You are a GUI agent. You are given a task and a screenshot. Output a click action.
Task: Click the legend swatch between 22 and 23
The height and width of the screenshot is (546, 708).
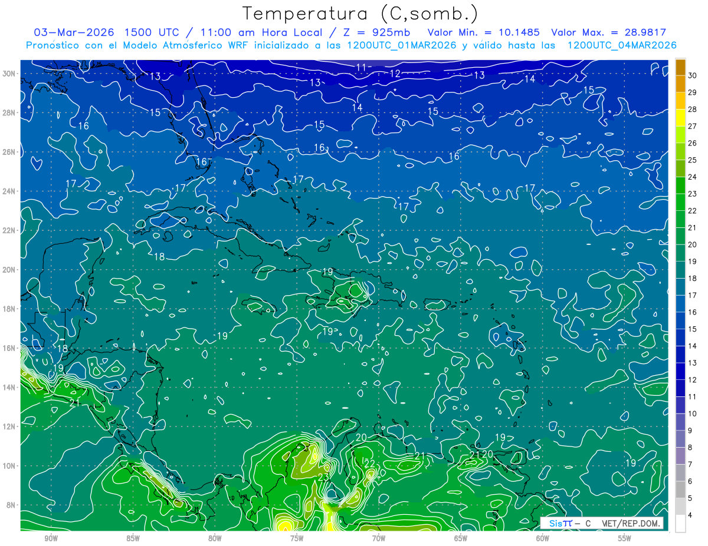click(x=680, y=203)
